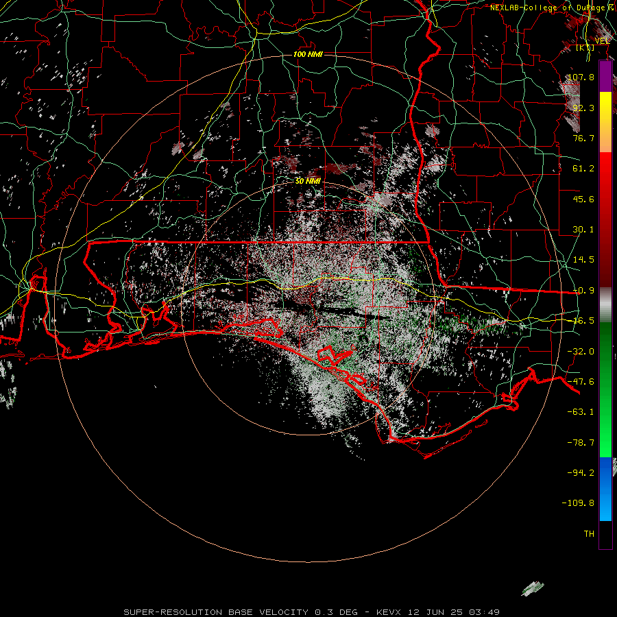Select the -78.7 legend value
The image size is (617, 617).
pyautogui.click(x=581, y=443)
